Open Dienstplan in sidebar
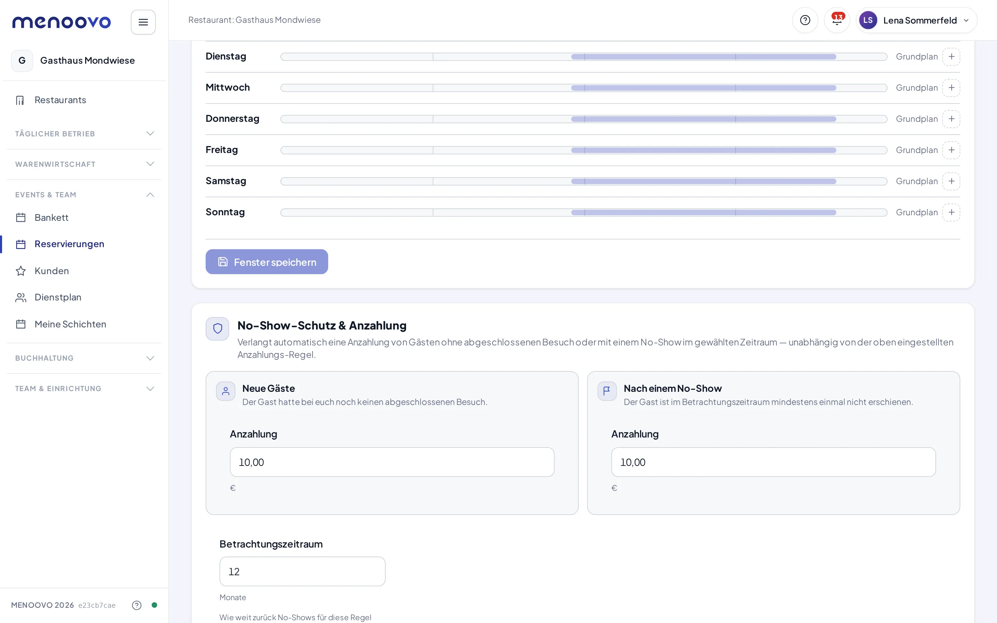997x623 pixels. 84,298
